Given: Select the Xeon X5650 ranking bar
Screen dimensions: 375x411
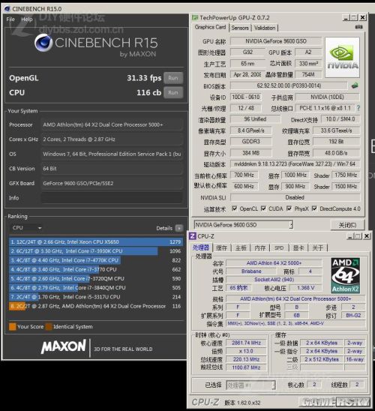Looking at the screenshot, I should pos(96,241).
